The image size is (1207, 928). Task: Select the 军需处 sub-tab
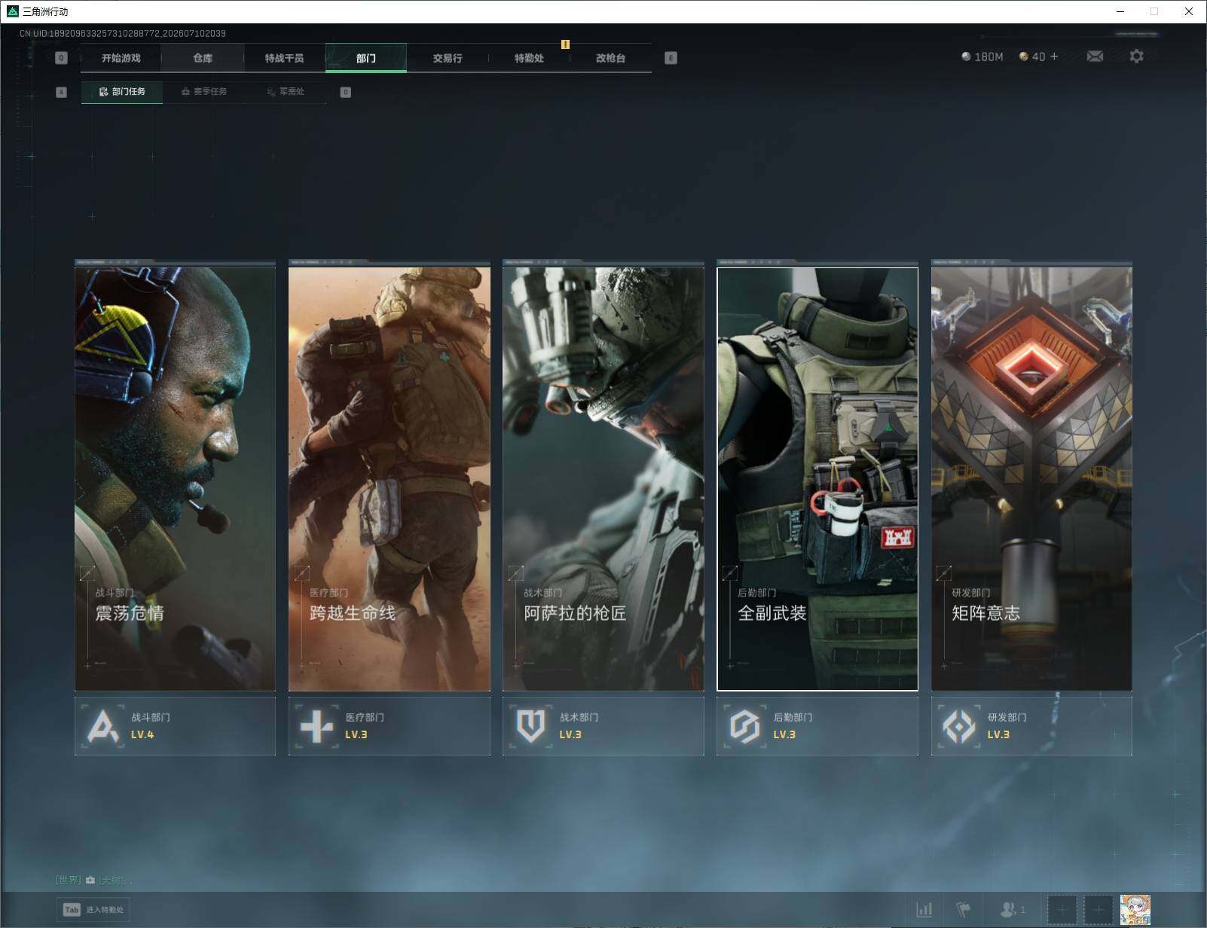click(286, 92)
